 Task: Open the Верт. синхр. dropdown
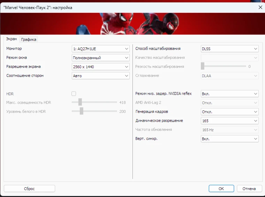(230, 139)
